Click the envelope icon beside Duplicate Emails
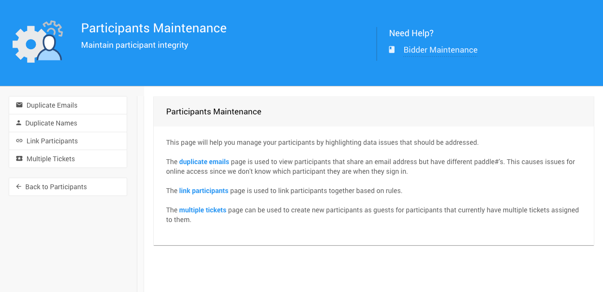603x292 pixels. pyautogui.click(x=19, y=105)
